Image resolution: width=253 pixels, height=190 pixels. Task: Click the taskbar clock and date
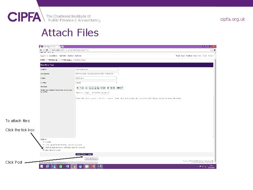211,166
